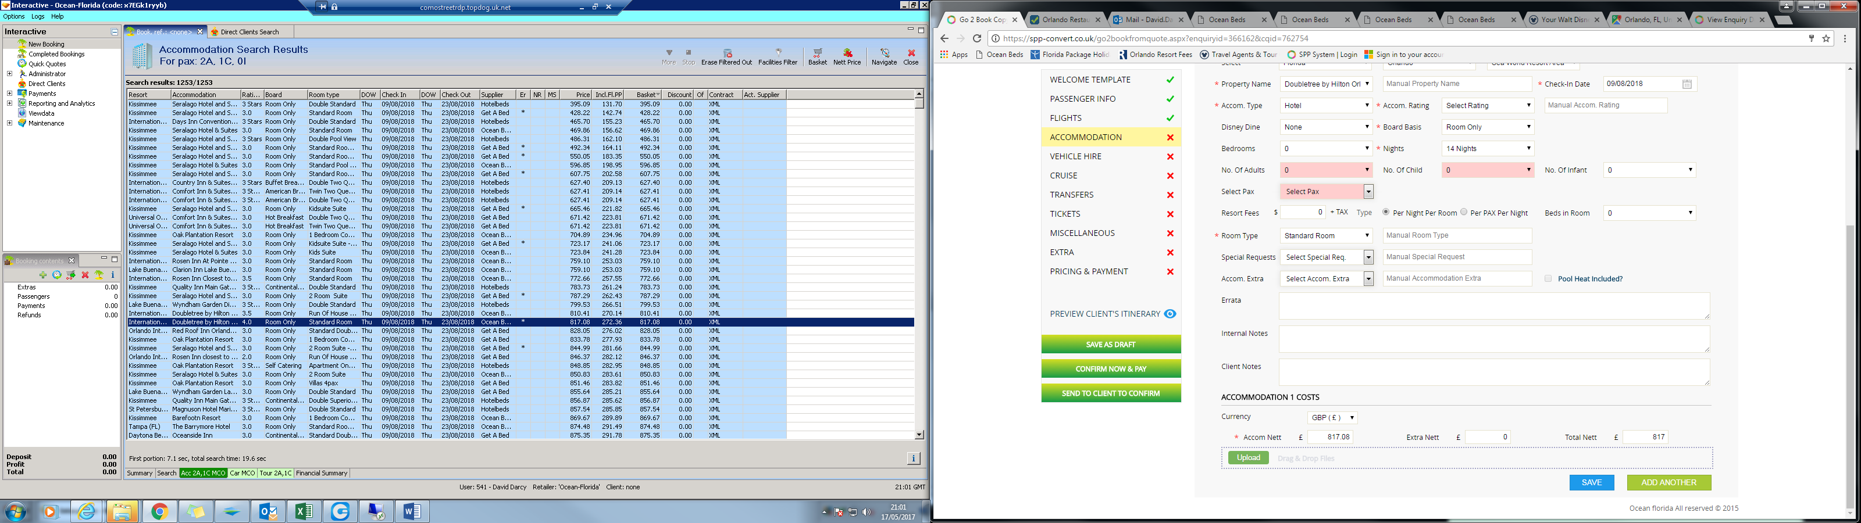The image size is (1861, 523).
Task: Click the green Upload button
Action: click(1249, 458)
